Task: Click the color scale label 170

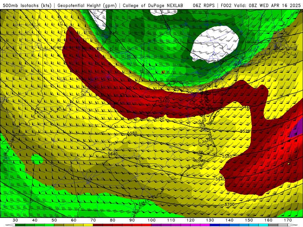Action: click(x=288, y=220)
